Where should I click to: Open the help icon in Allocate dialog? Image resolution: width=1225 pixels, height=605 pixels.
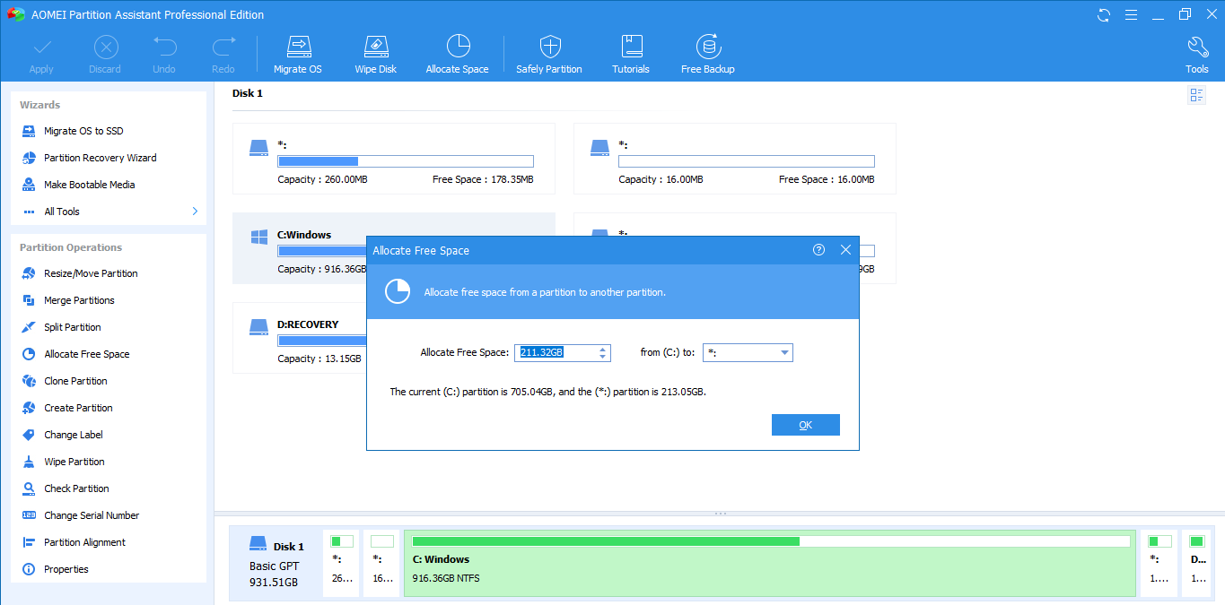818,250
